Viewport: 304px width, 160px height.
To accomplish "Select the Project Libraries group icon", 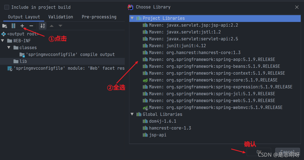I will click(139, 18).
